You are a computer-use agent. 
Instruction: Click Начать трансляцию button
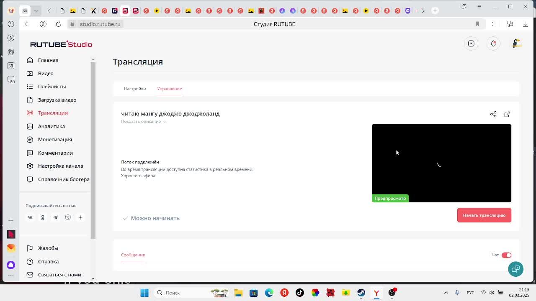pos(484,215)
